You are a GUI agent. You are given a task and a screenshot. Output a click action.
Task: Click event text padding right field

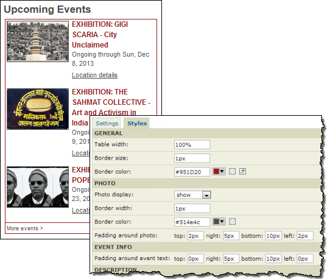pyautogui.click(x=231, y=258)
